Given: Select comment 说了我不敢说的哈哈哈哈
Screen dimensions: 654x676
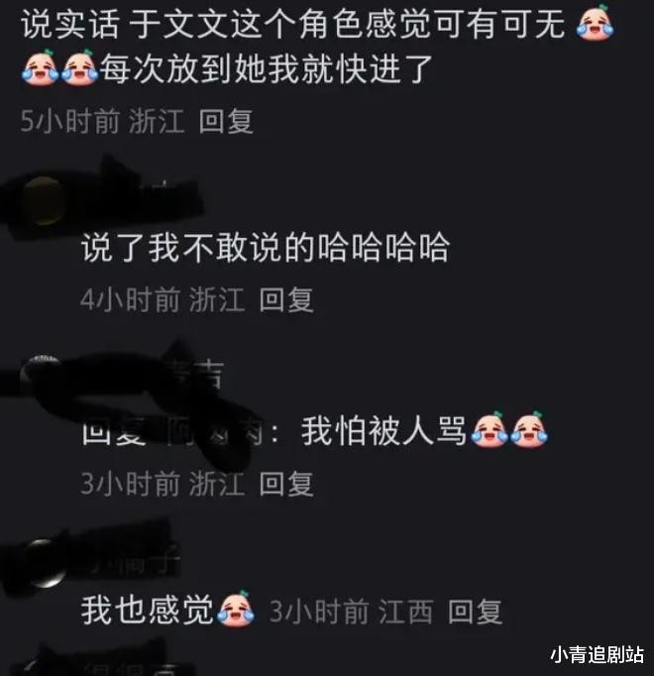Looking at the screenshot, I should coord(266,248).
